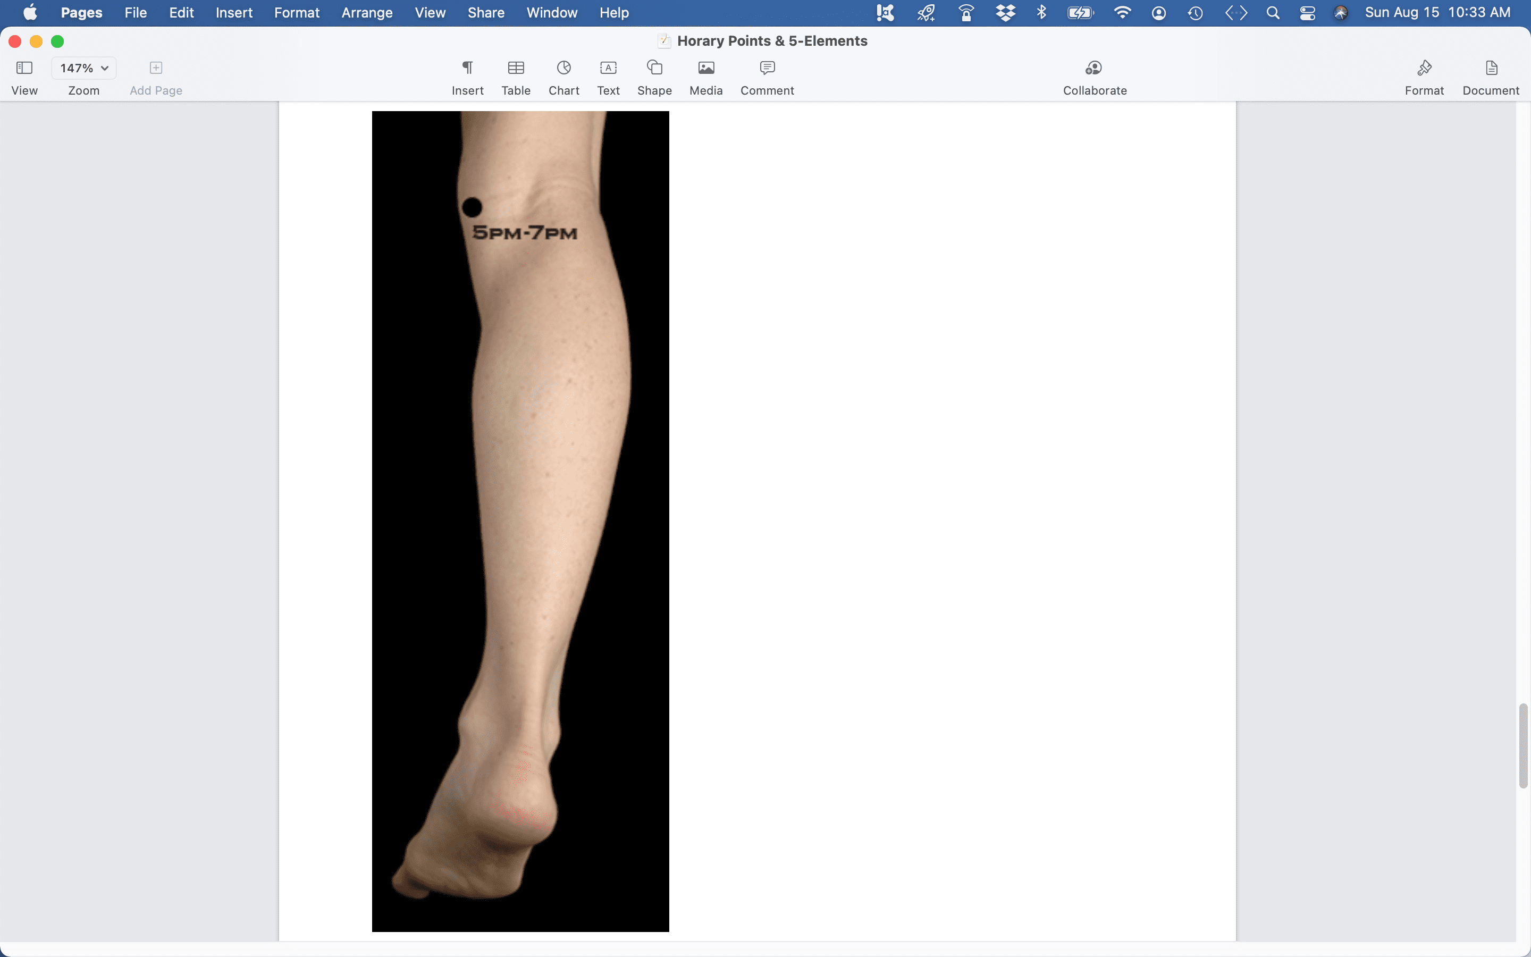Open macOS Control Center toggle icon
Viewport: 1531px width, 957px height.
tap(1308, 13)
